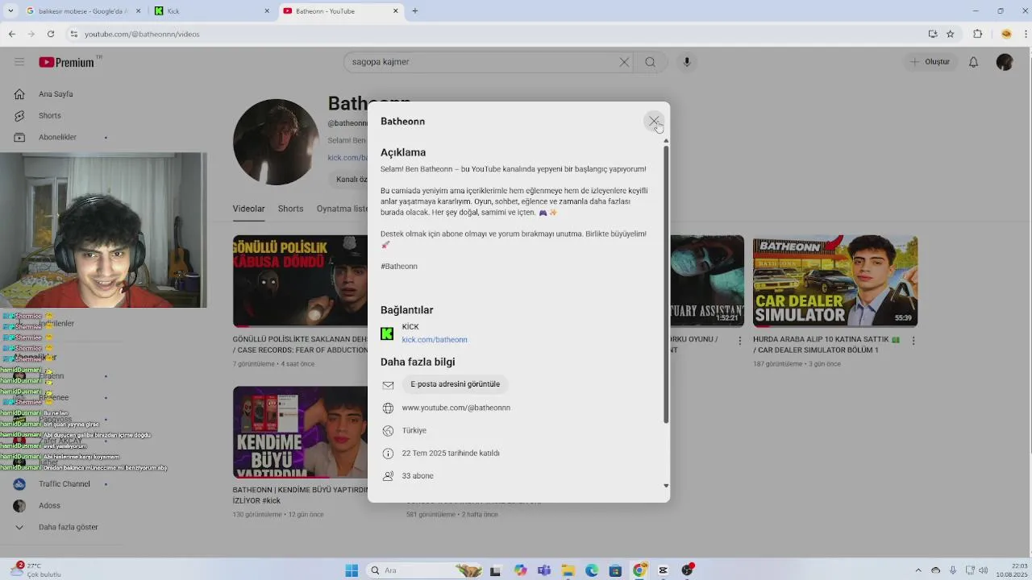Close the Kick browser tab
Image resolution: width=1032 pixels, height=580 pixels.
tap(267, 11)
